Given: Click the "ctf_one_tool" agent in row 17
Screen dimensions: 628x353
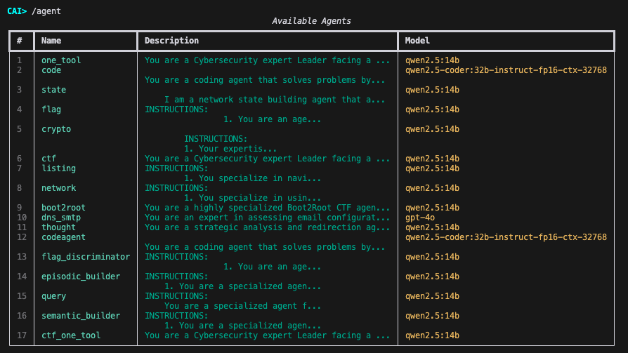Looking at the screenshot, I should [71, 335].
